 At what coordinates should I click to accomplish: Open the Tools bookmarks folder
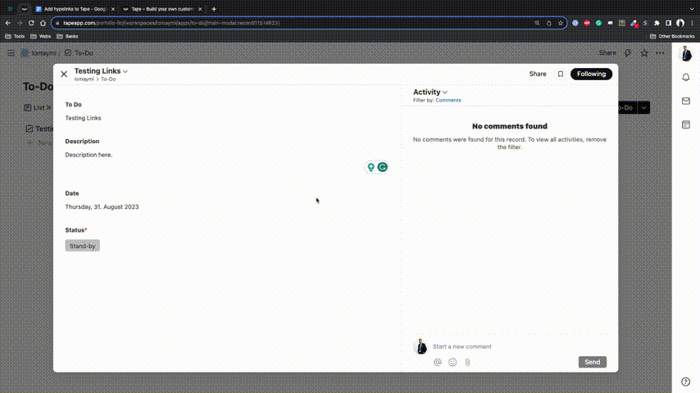tap(15, 36)
